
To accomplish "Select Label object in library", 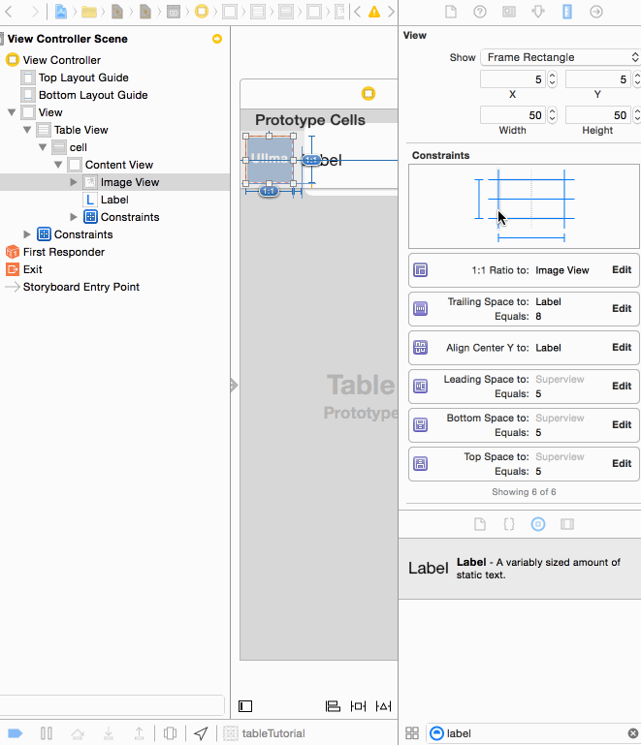I will click(x=520, y=569).
